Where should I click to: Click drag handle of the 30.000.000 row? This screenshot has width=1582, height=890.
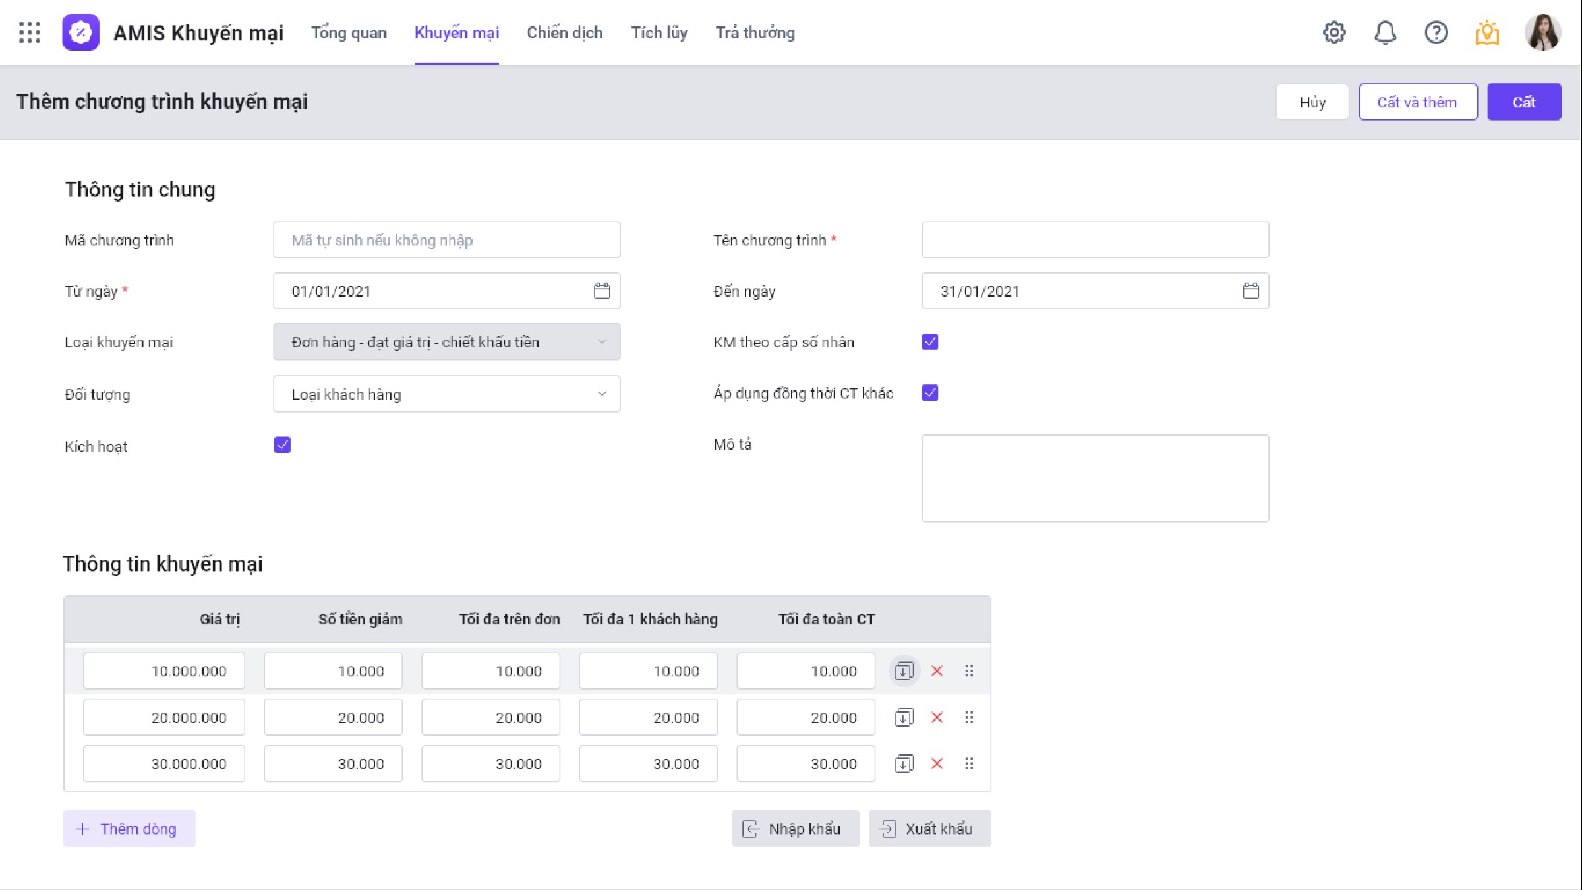pyautogui.click(x=969, y=763)
